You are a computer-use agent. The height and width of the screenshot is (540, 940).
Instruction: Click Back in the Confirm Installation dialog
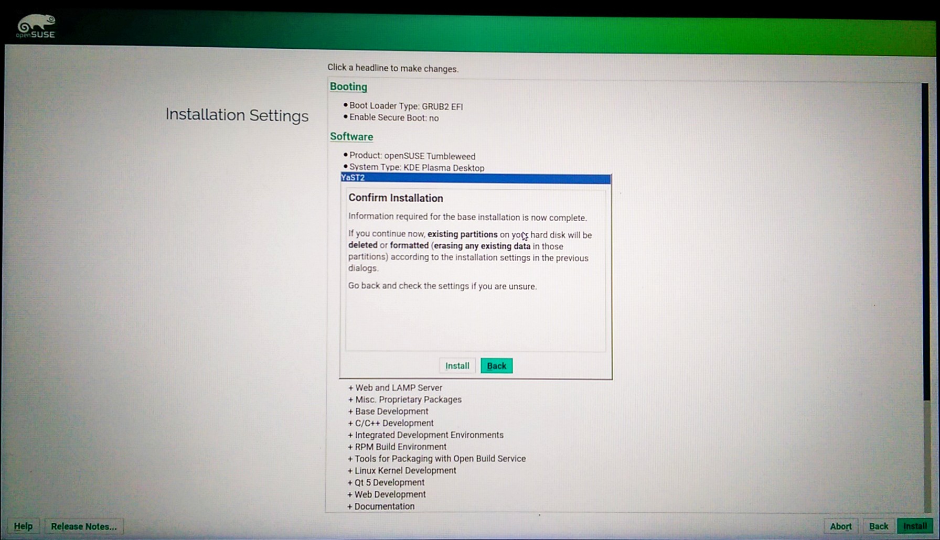point(496,365)
